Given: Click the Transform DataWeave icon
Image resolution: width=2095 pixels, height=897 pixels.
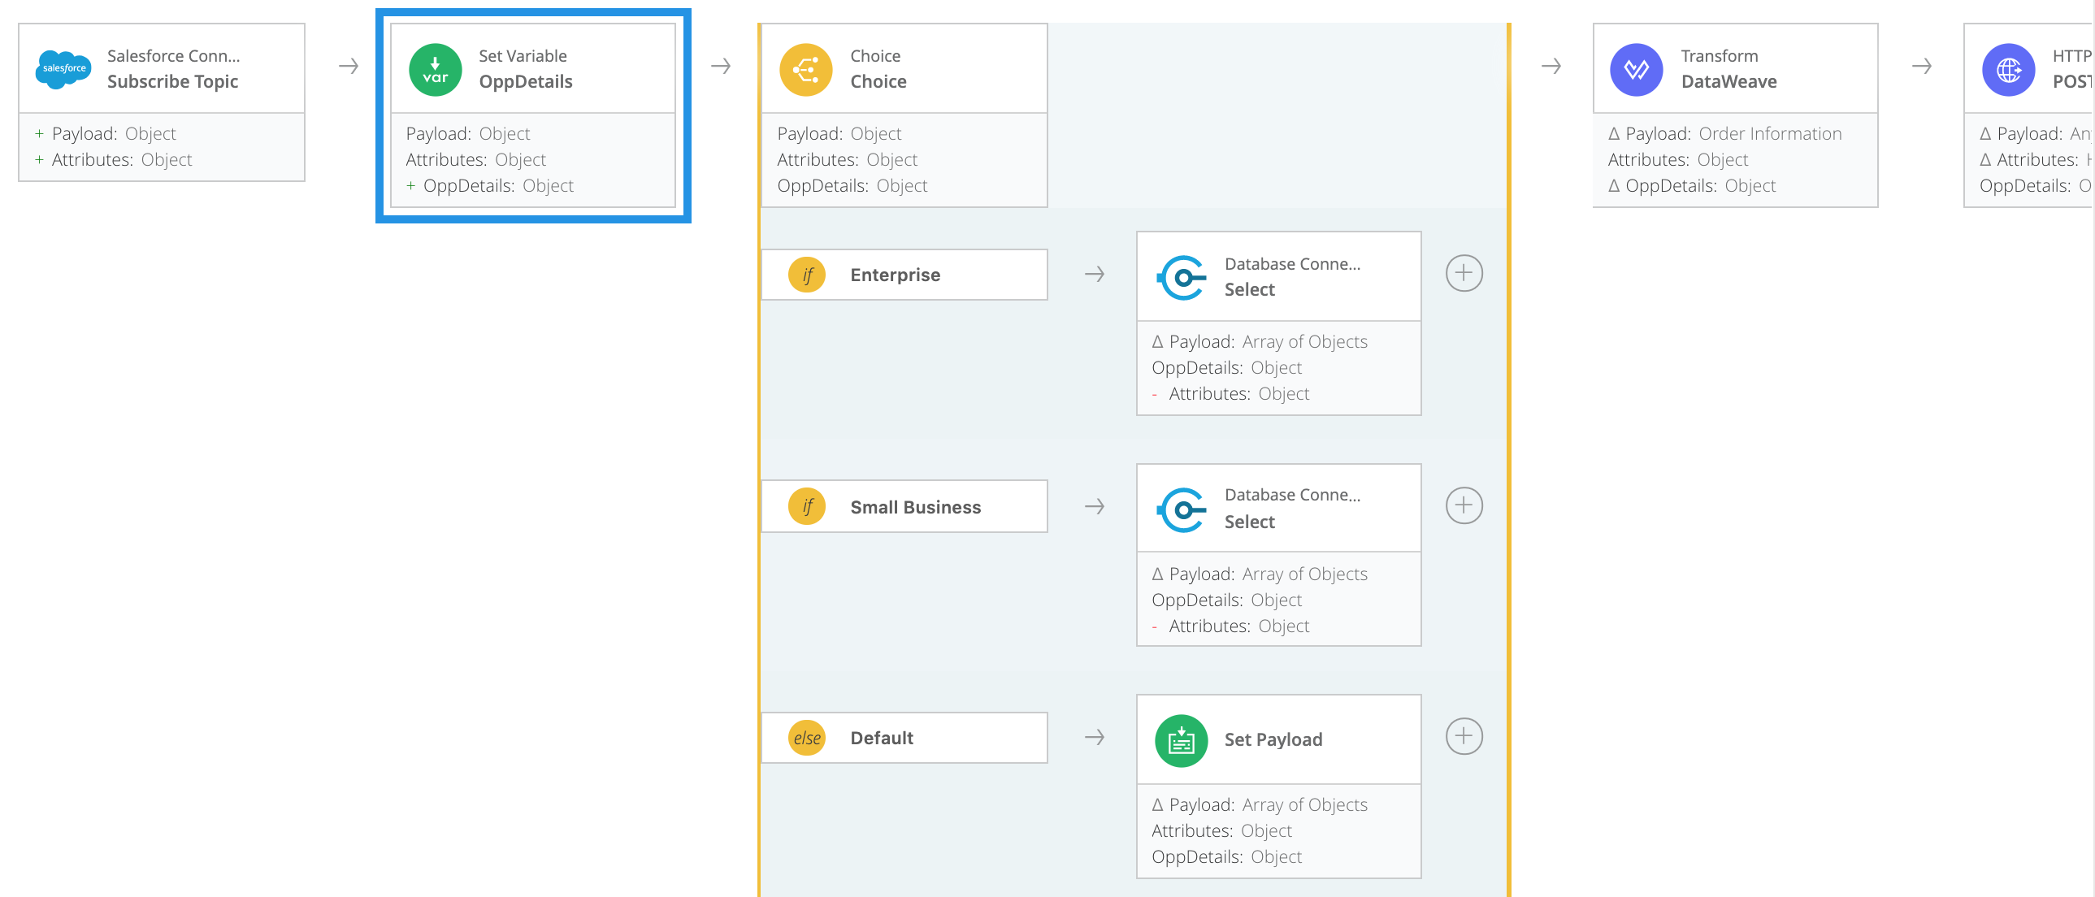Looking at the screenshot, I should coord(1636,69).
